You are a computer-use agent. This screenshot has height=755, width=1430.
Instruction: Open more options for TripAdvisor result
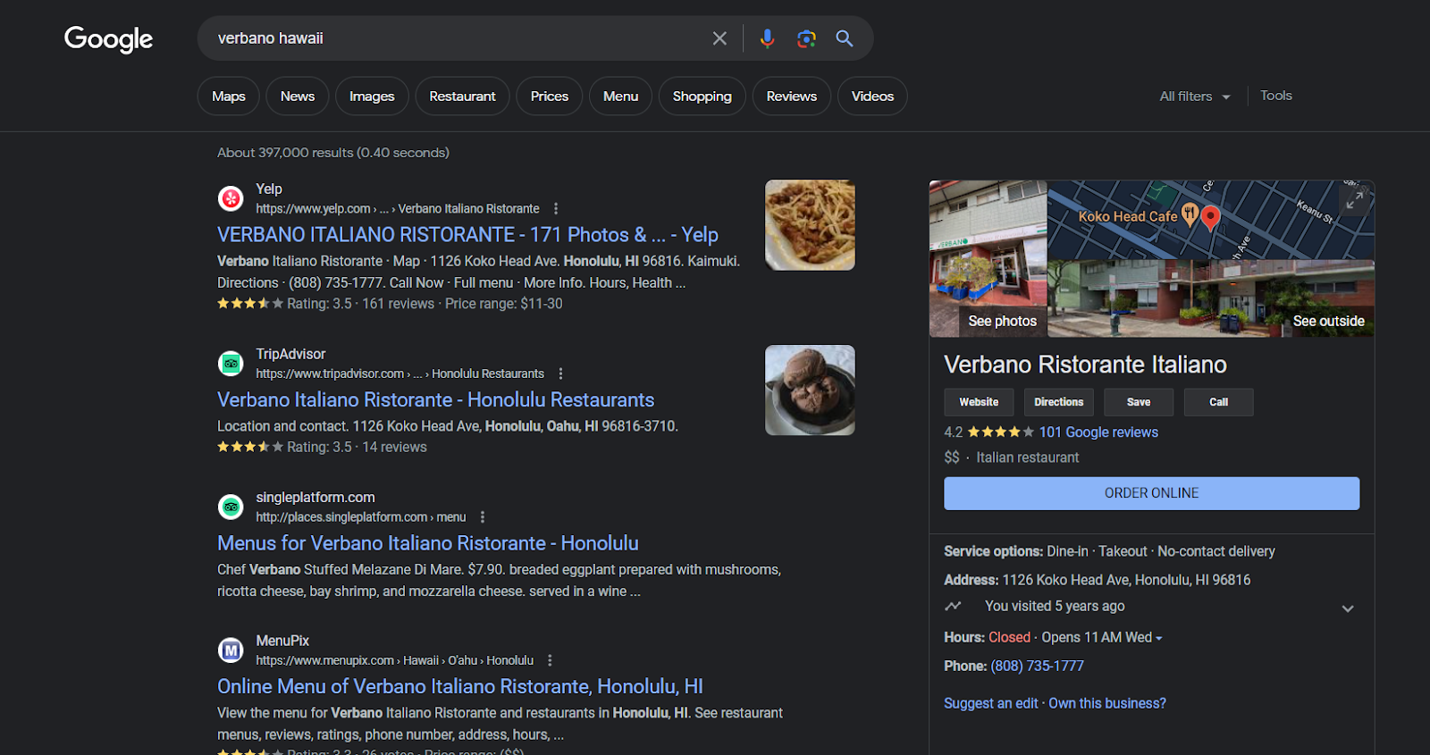[x=560, y=373]
